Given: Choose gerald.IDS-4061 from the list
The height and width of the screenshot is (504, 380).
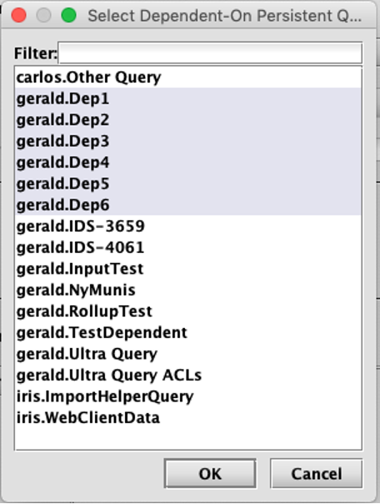Looking at the screenshot, I should point(188,247).
